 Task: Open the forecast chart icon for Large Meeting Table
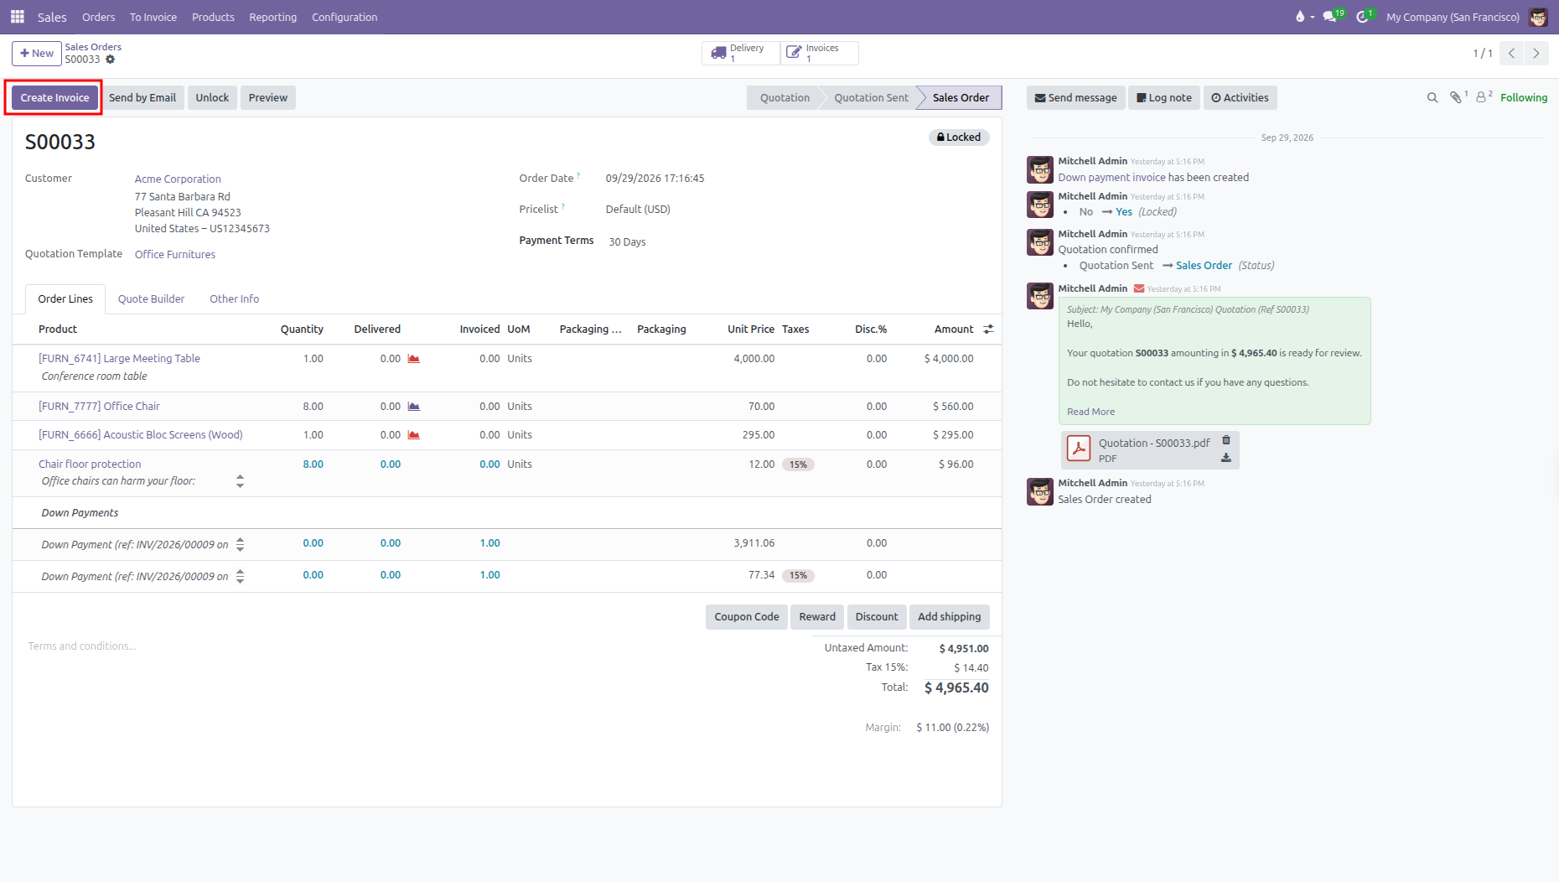413,359
